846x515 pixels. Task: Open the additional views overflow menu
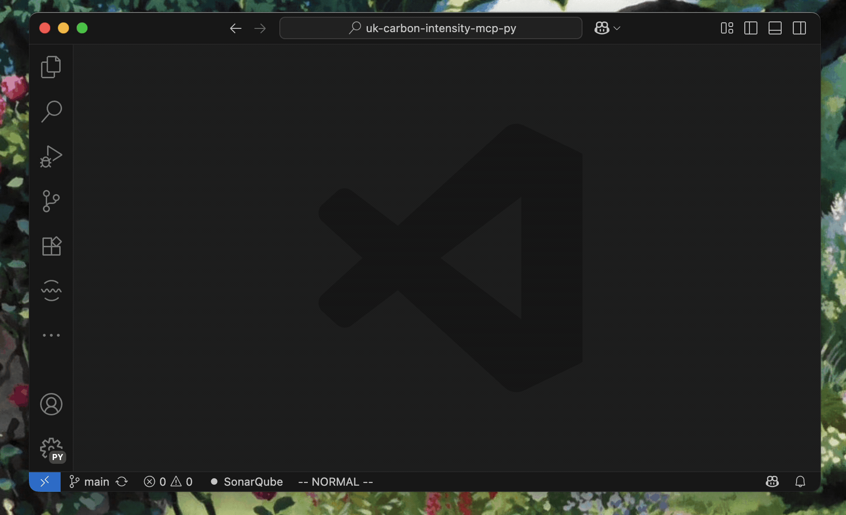pyautogui.click(x=51, y=335)
